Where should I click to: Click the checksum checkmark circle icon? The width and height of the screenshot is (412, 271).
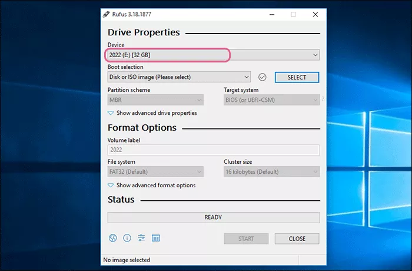coord(263,77)
